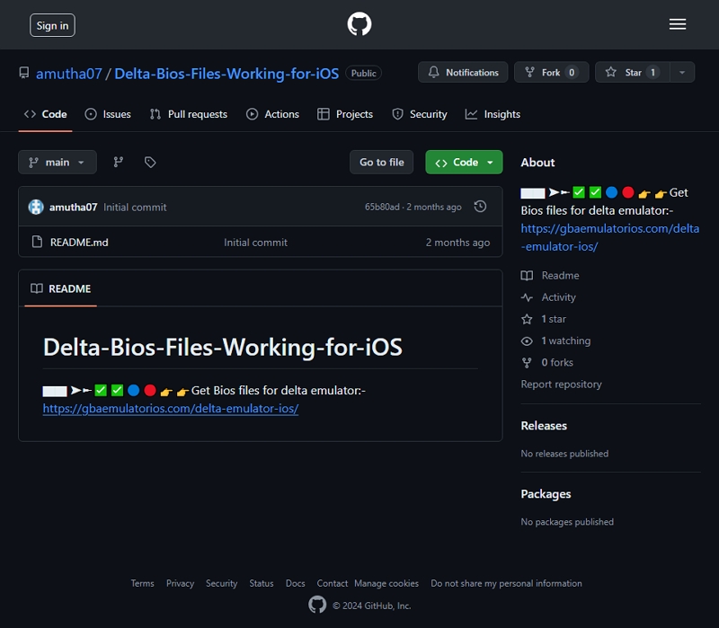Open Terms in the footer
The height and width of the screenshot is (628, 719).
pos(143,583)
